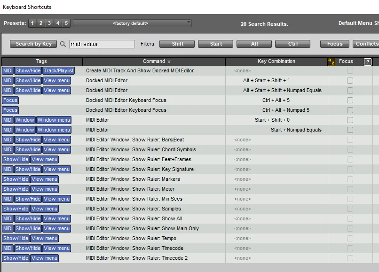Screen dimensions: 379x272
Task: Click the Conflicts filter button
Action: click(x=366, y=44)
